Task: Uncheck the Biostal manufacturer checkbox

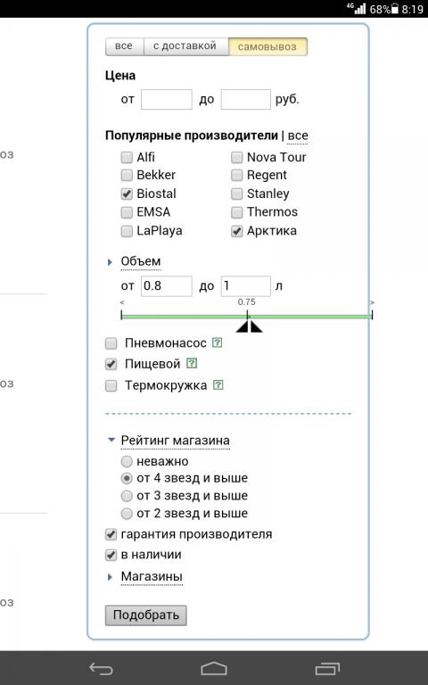Action: tap(127, 194)
